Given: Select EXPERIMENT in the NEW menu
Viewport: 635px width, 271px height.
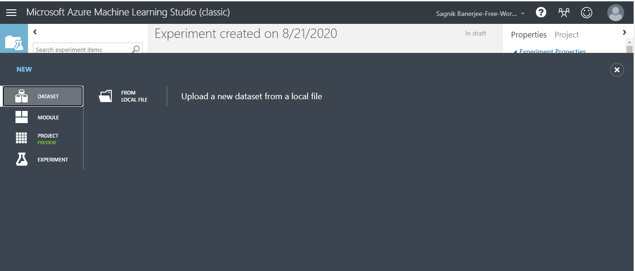Looking at the screenshot, I should [x=43, y=160].
